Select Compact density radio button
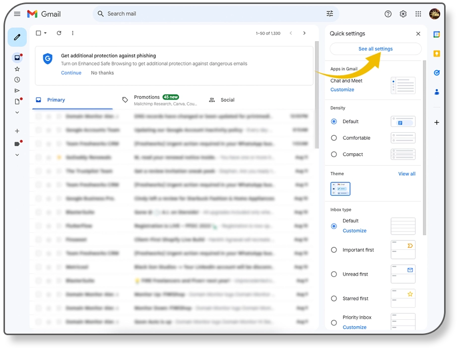459x348 pixels. pyautogui.click(x=334, y=154)
